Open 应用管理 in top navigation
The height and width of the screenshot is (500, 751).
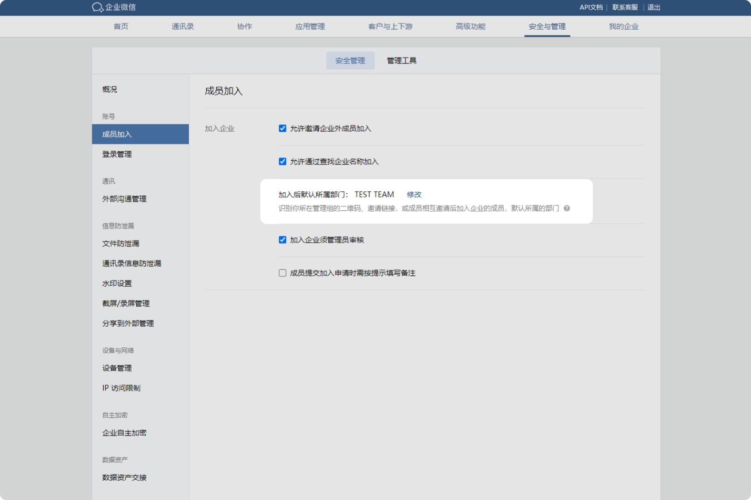(x=310, y=26)
